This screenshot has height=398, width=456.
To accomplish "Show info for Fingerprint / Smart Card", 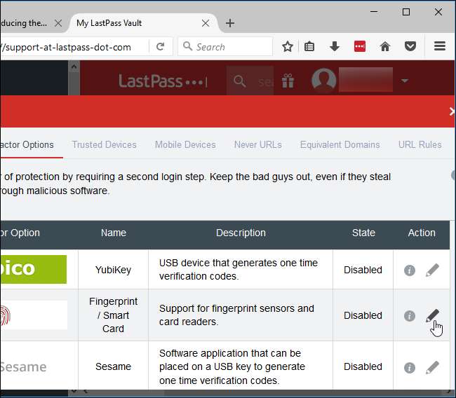I will tap(410, 315).
